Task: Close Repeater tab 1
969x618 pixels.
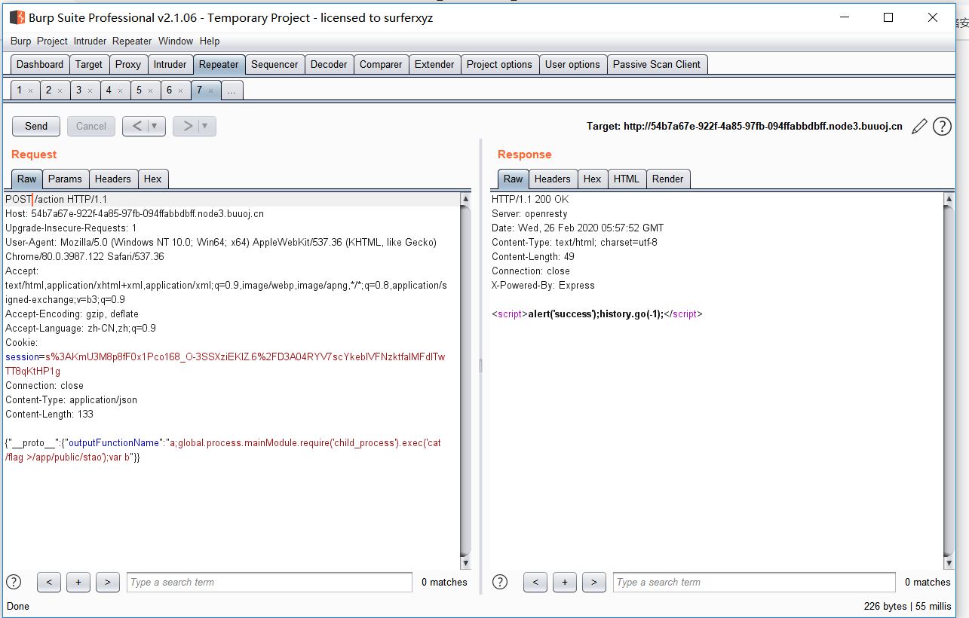Action: coord(30,90)
